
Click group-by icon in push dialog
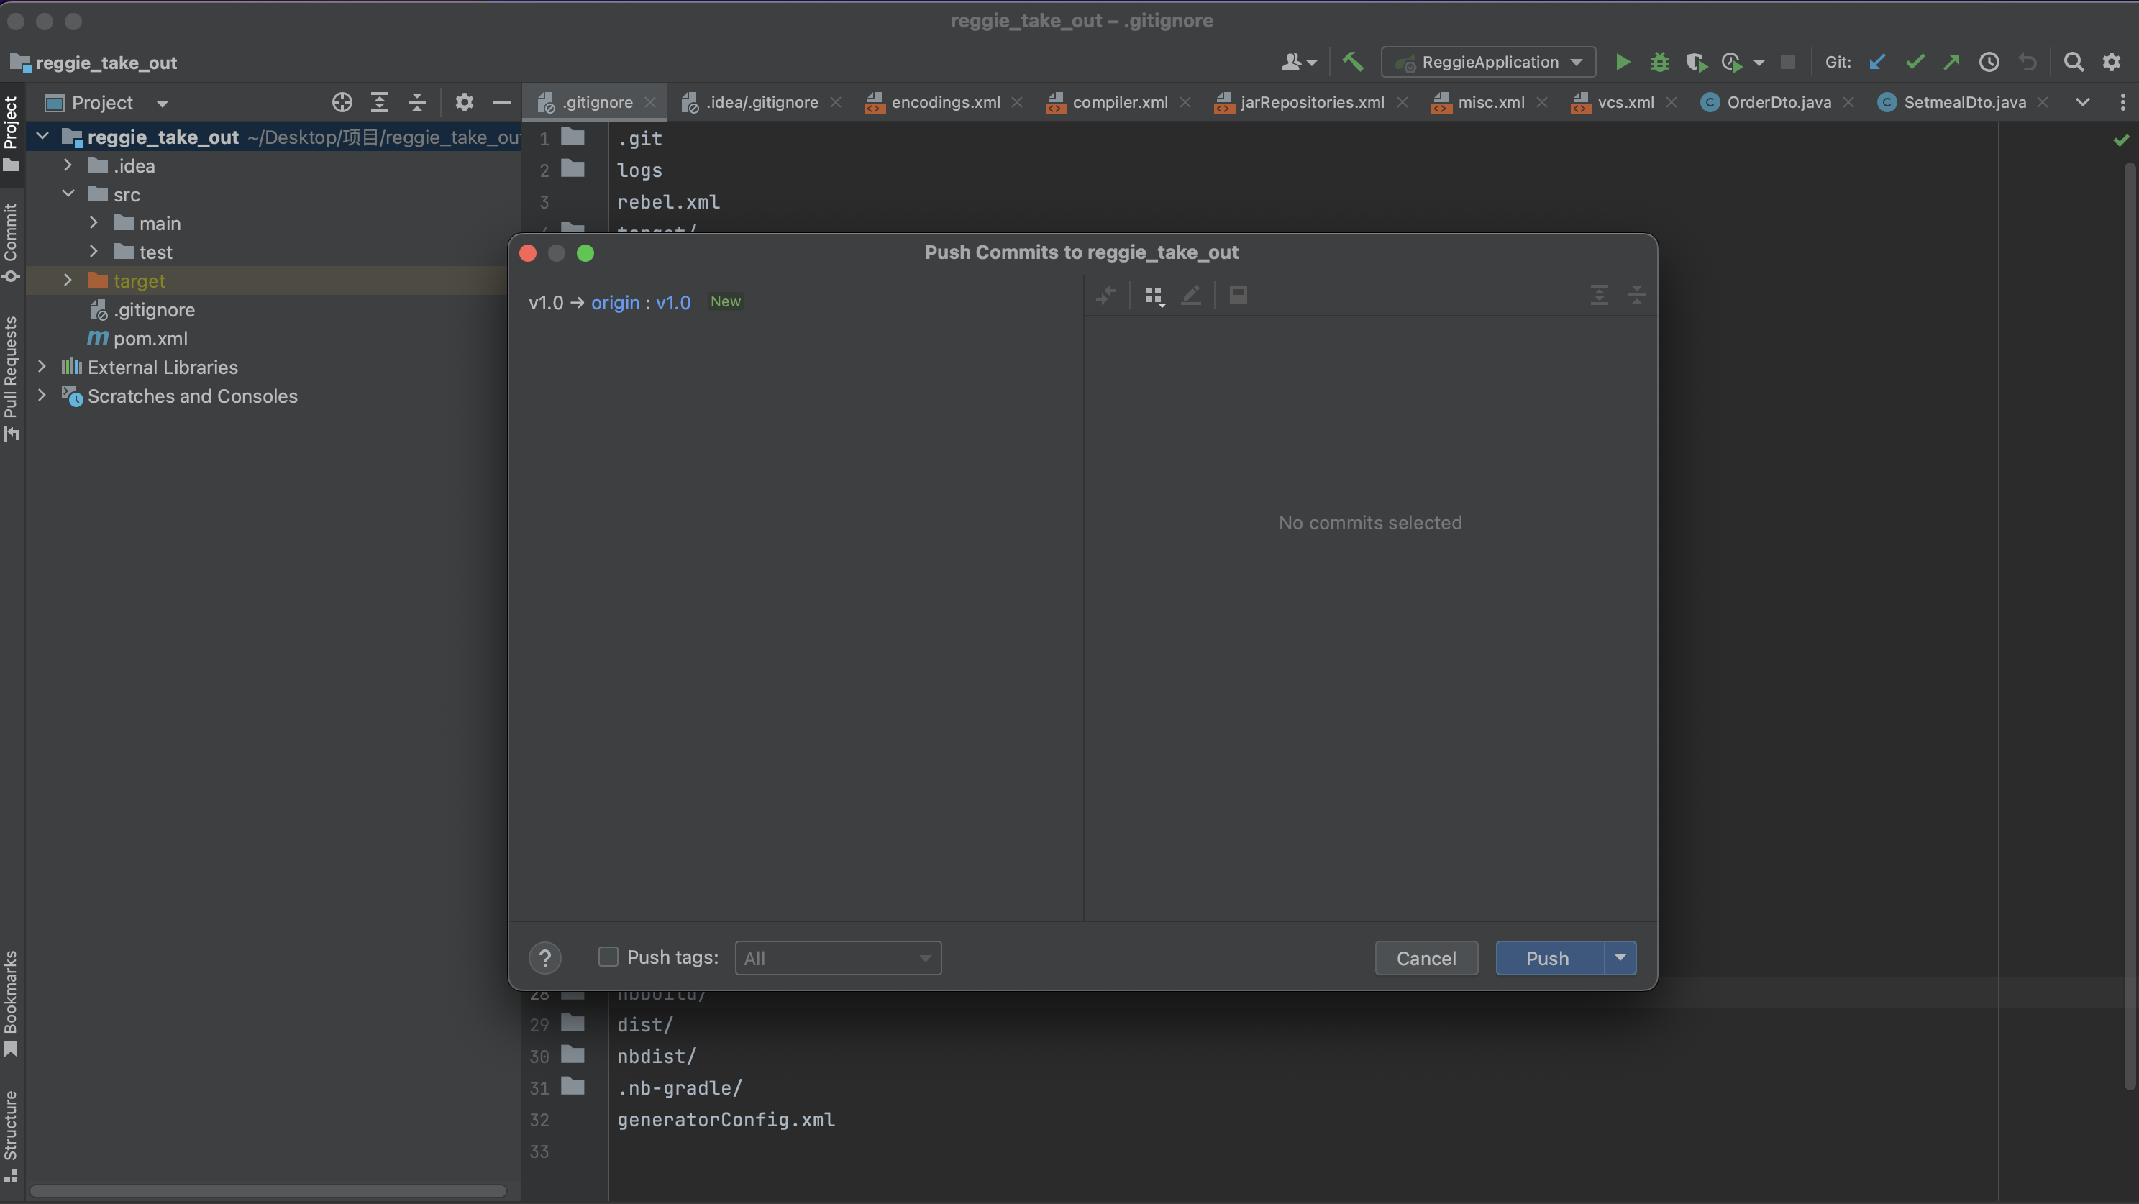pyautogui.click(x=1154, y=296)
